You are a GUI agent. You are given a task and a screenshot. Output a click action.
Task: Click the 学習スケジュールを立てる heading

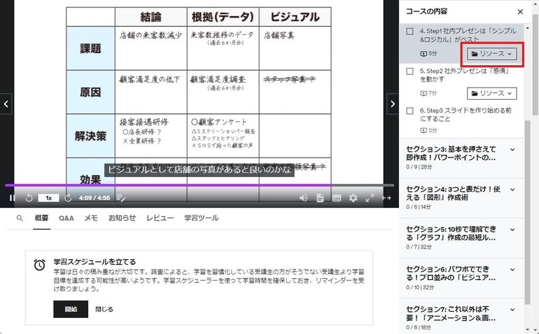coord(94,262)
